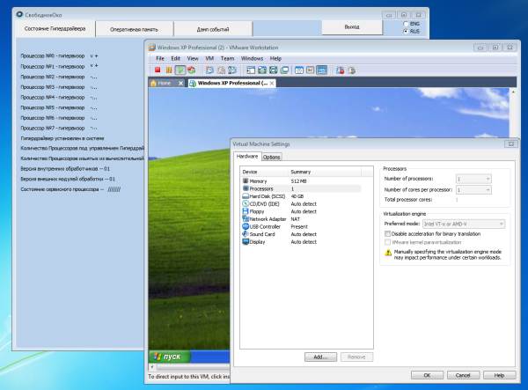This screenshot has width=528, height=390.
Task: Click the Summary column header
Action: 326,172
